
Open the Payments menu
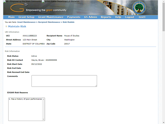(x=74, y=17)
